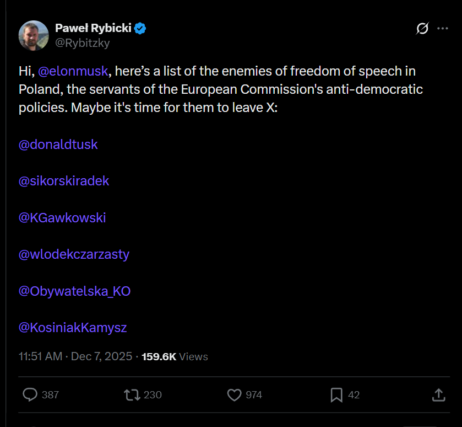
Task: Like the post with the heart icon
Action: pyautogui.click(x=235, y=394)
